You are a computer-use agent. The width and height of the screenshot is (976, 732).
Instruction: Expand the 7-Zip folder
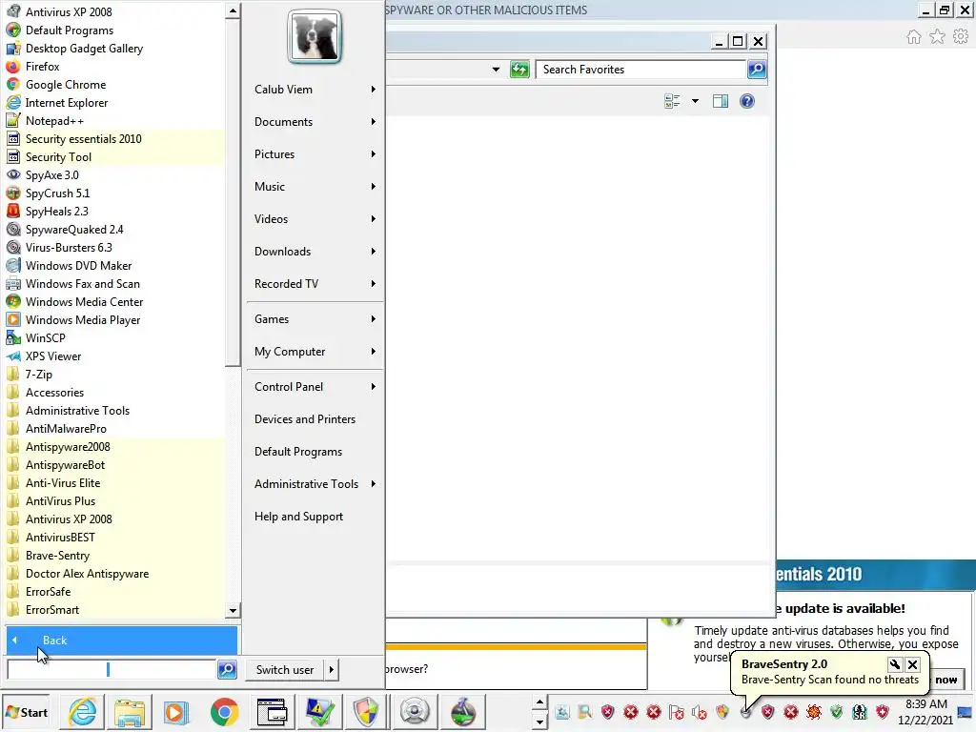(38, 374)
